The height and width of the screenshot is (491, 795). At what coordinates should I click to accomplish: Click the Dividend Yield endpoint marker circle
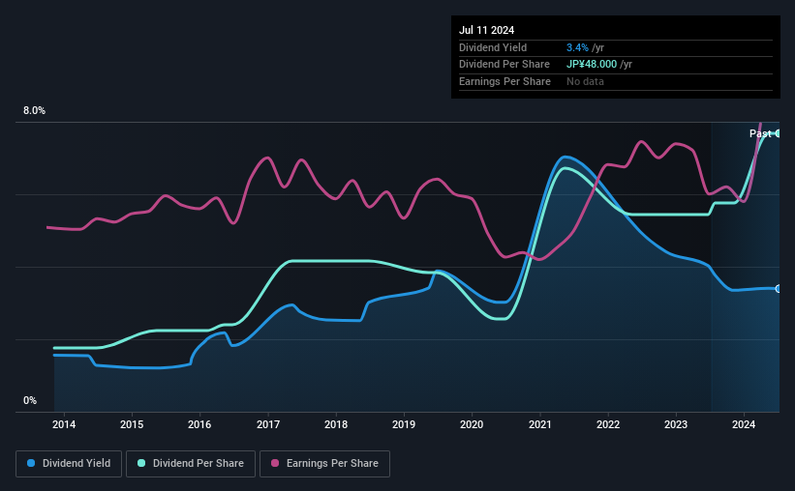click(x=779, y=289)
